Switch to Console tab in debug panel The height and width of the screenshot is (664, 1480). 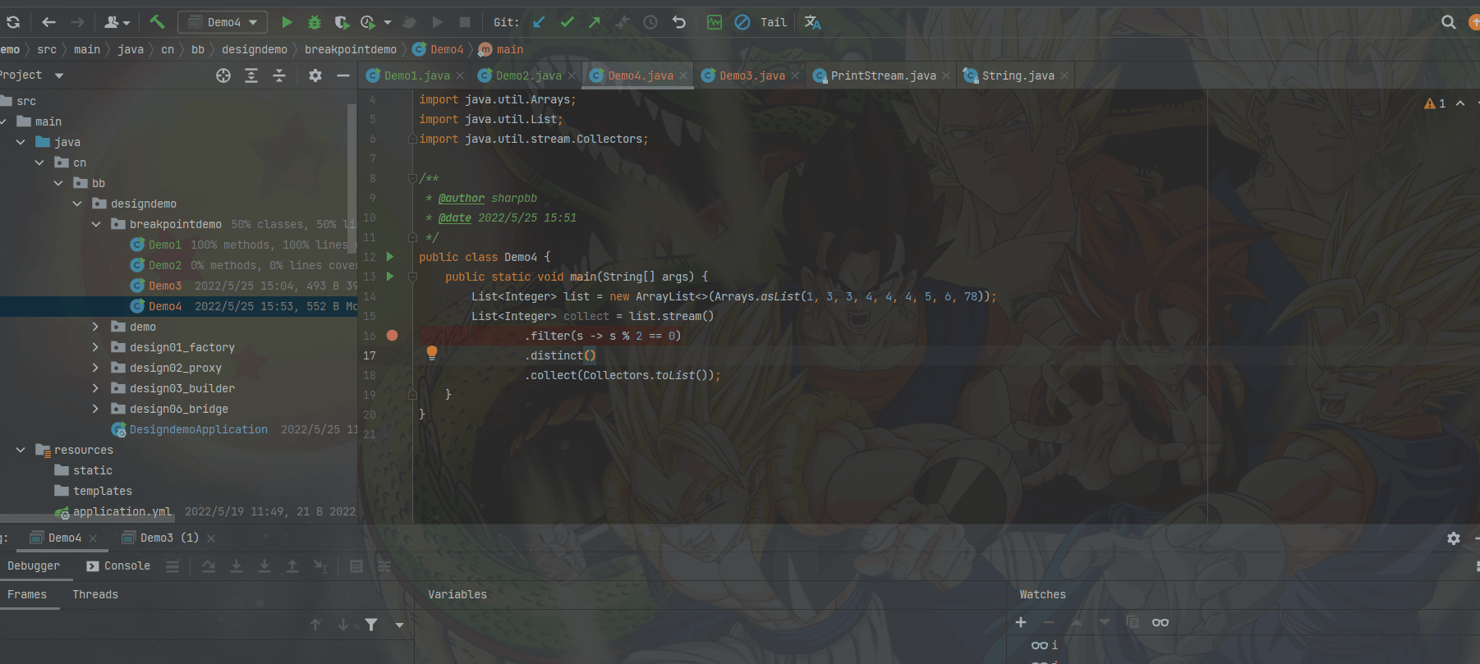[118, 566]
